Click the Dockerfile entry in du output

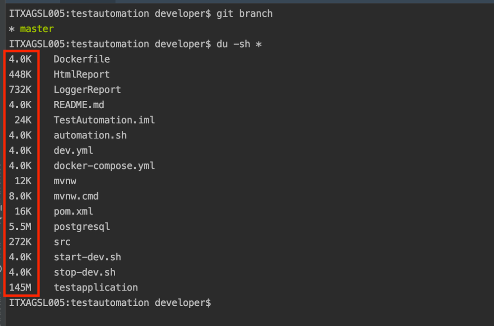(x=82, y=59)
